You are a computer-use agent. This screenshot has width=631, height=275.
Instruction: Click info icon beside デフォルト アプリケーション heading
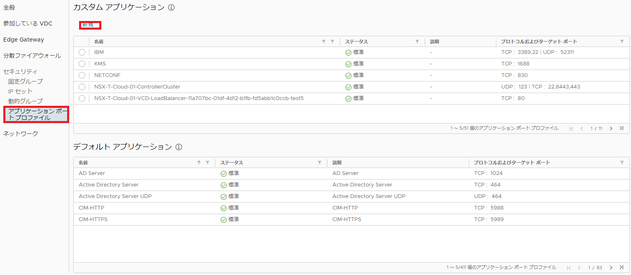pos(179,147)
